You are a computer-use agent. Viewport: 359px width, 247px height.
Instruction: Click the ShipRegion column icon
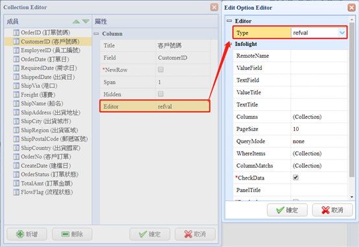16,130
